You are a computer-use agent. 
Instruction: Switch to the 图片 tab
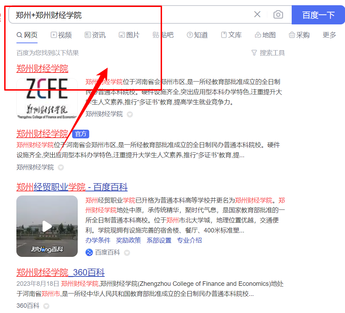pyautogui.click(x=129, y=35)
